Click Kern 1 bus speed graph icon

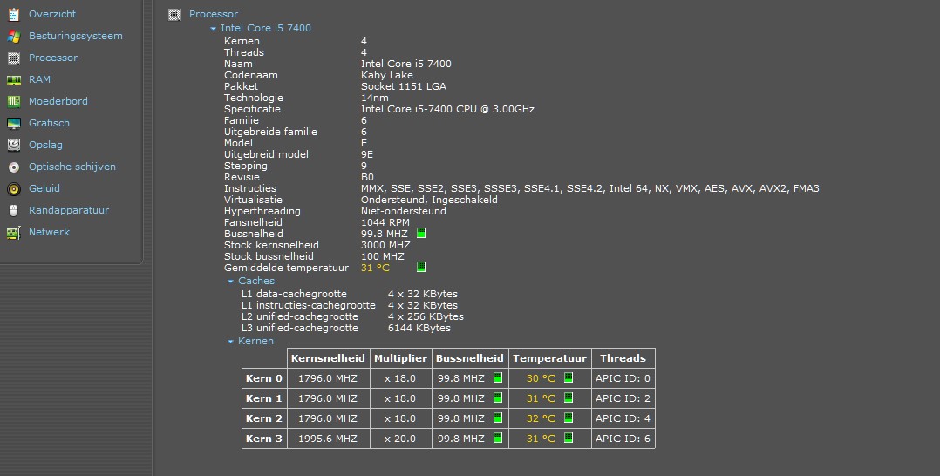[498, 398]
